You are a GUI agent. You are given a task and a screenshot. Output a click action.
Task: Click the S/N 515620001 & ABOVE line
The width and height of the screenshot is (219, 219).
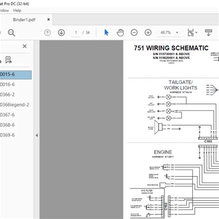(171, 58)
